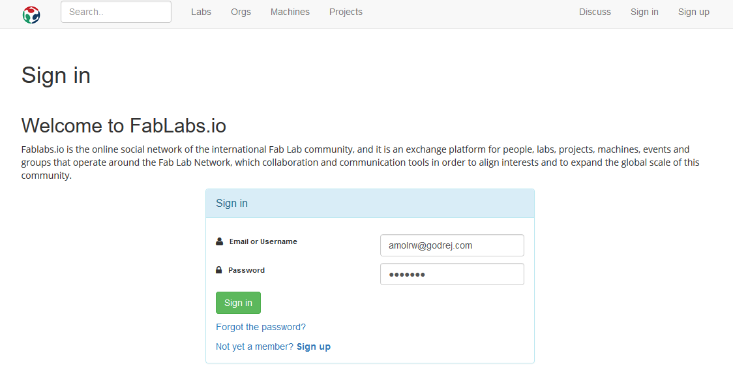The width and height of the screenshot is (733, 383).
Task: Navigate to Projects in the top bar
Action: coord(346,12)
